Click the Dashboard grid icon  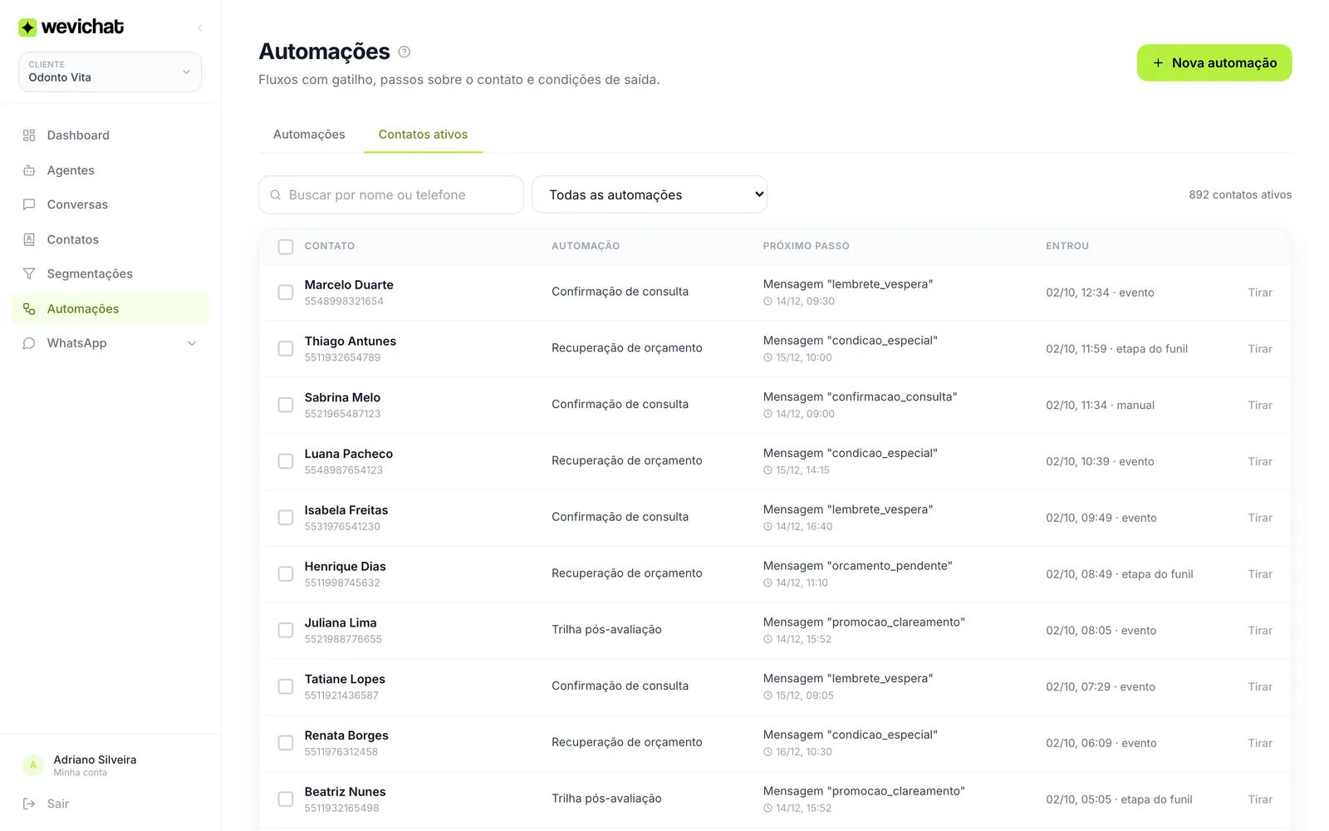[x=29, y=135]
